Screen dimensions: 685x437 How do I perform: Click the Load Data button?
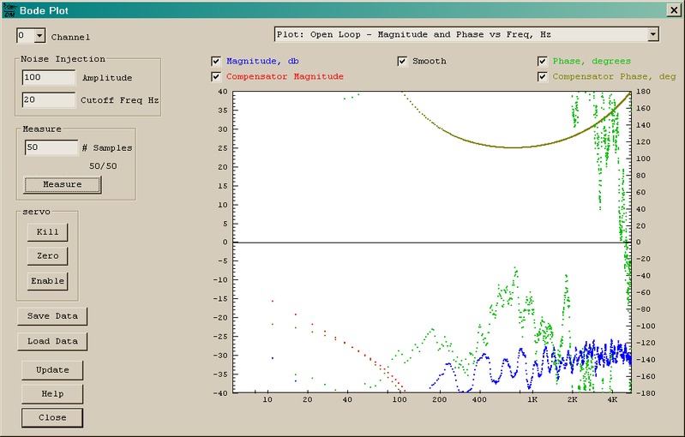52,341
